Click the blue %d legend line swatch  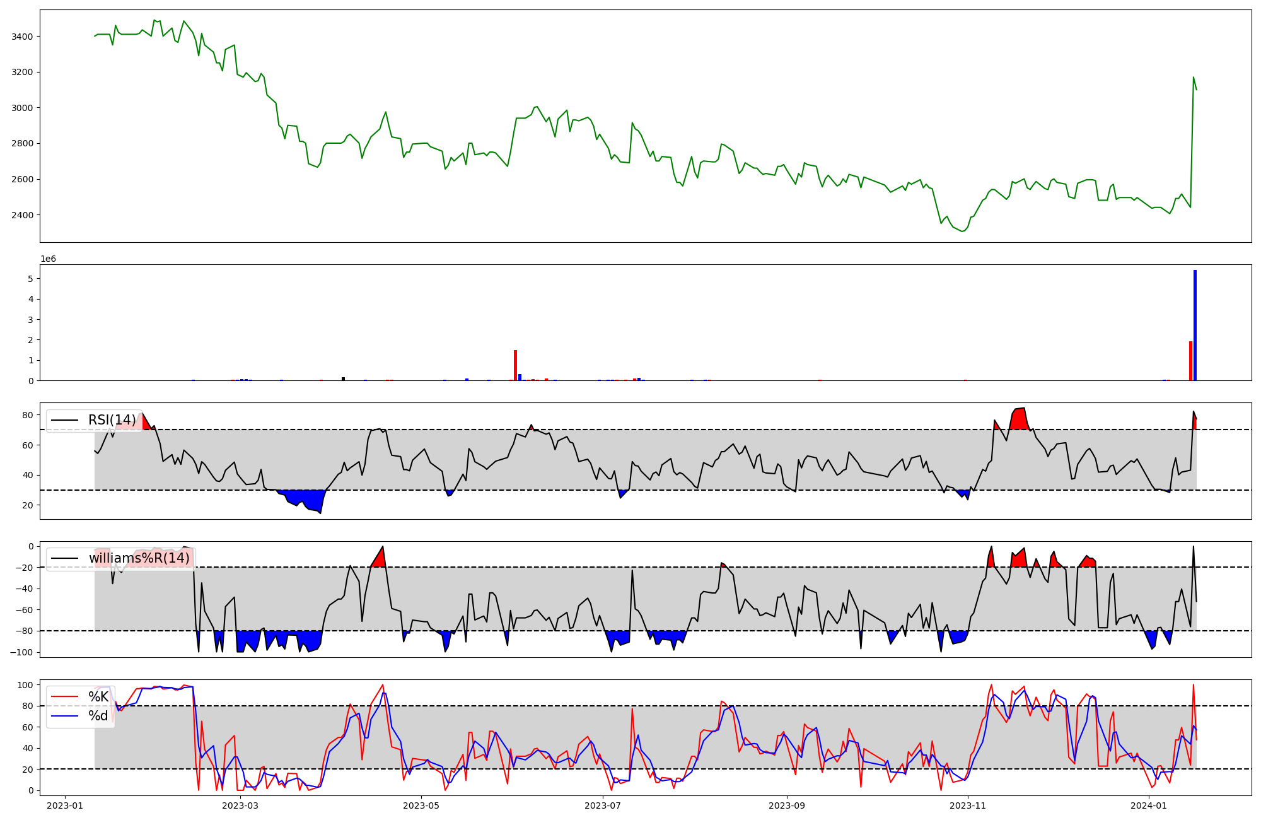(64, 716)
